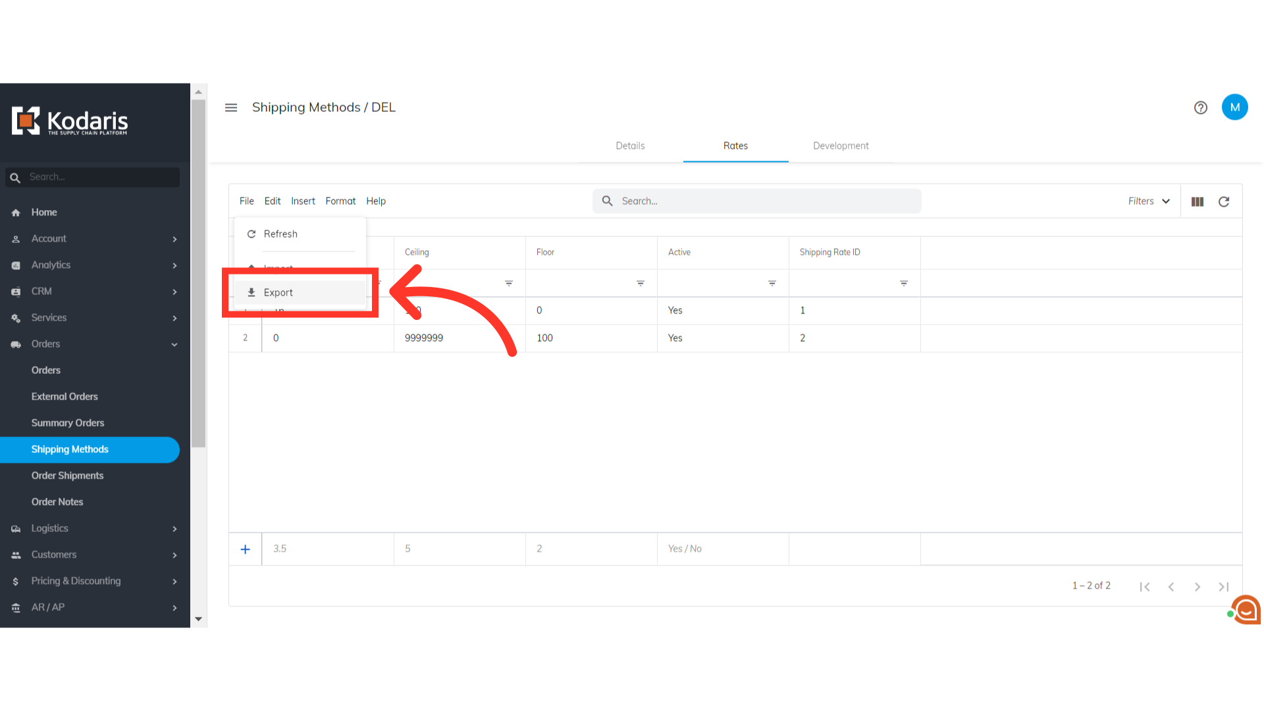Open the Details tab

pyautogui.click(x=630, y=146)
